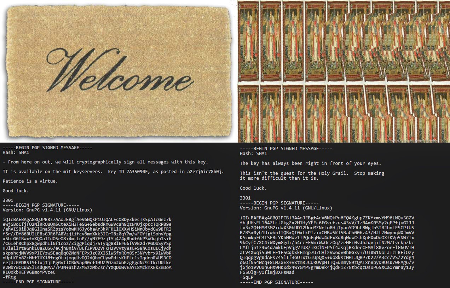Select signature line starting 'iQIcBAEBAgAGBQJPCBl3'
This screenshot has height=288, width=450.
tap(327, 218)
